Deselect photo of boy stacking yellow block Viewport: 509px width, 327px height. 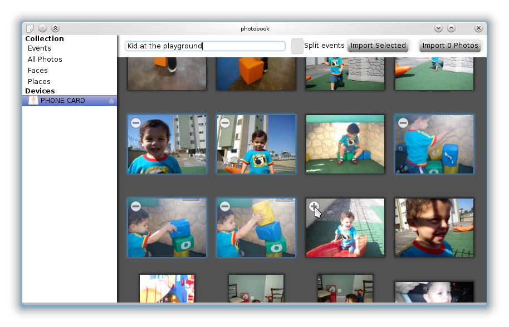[224, 206]
